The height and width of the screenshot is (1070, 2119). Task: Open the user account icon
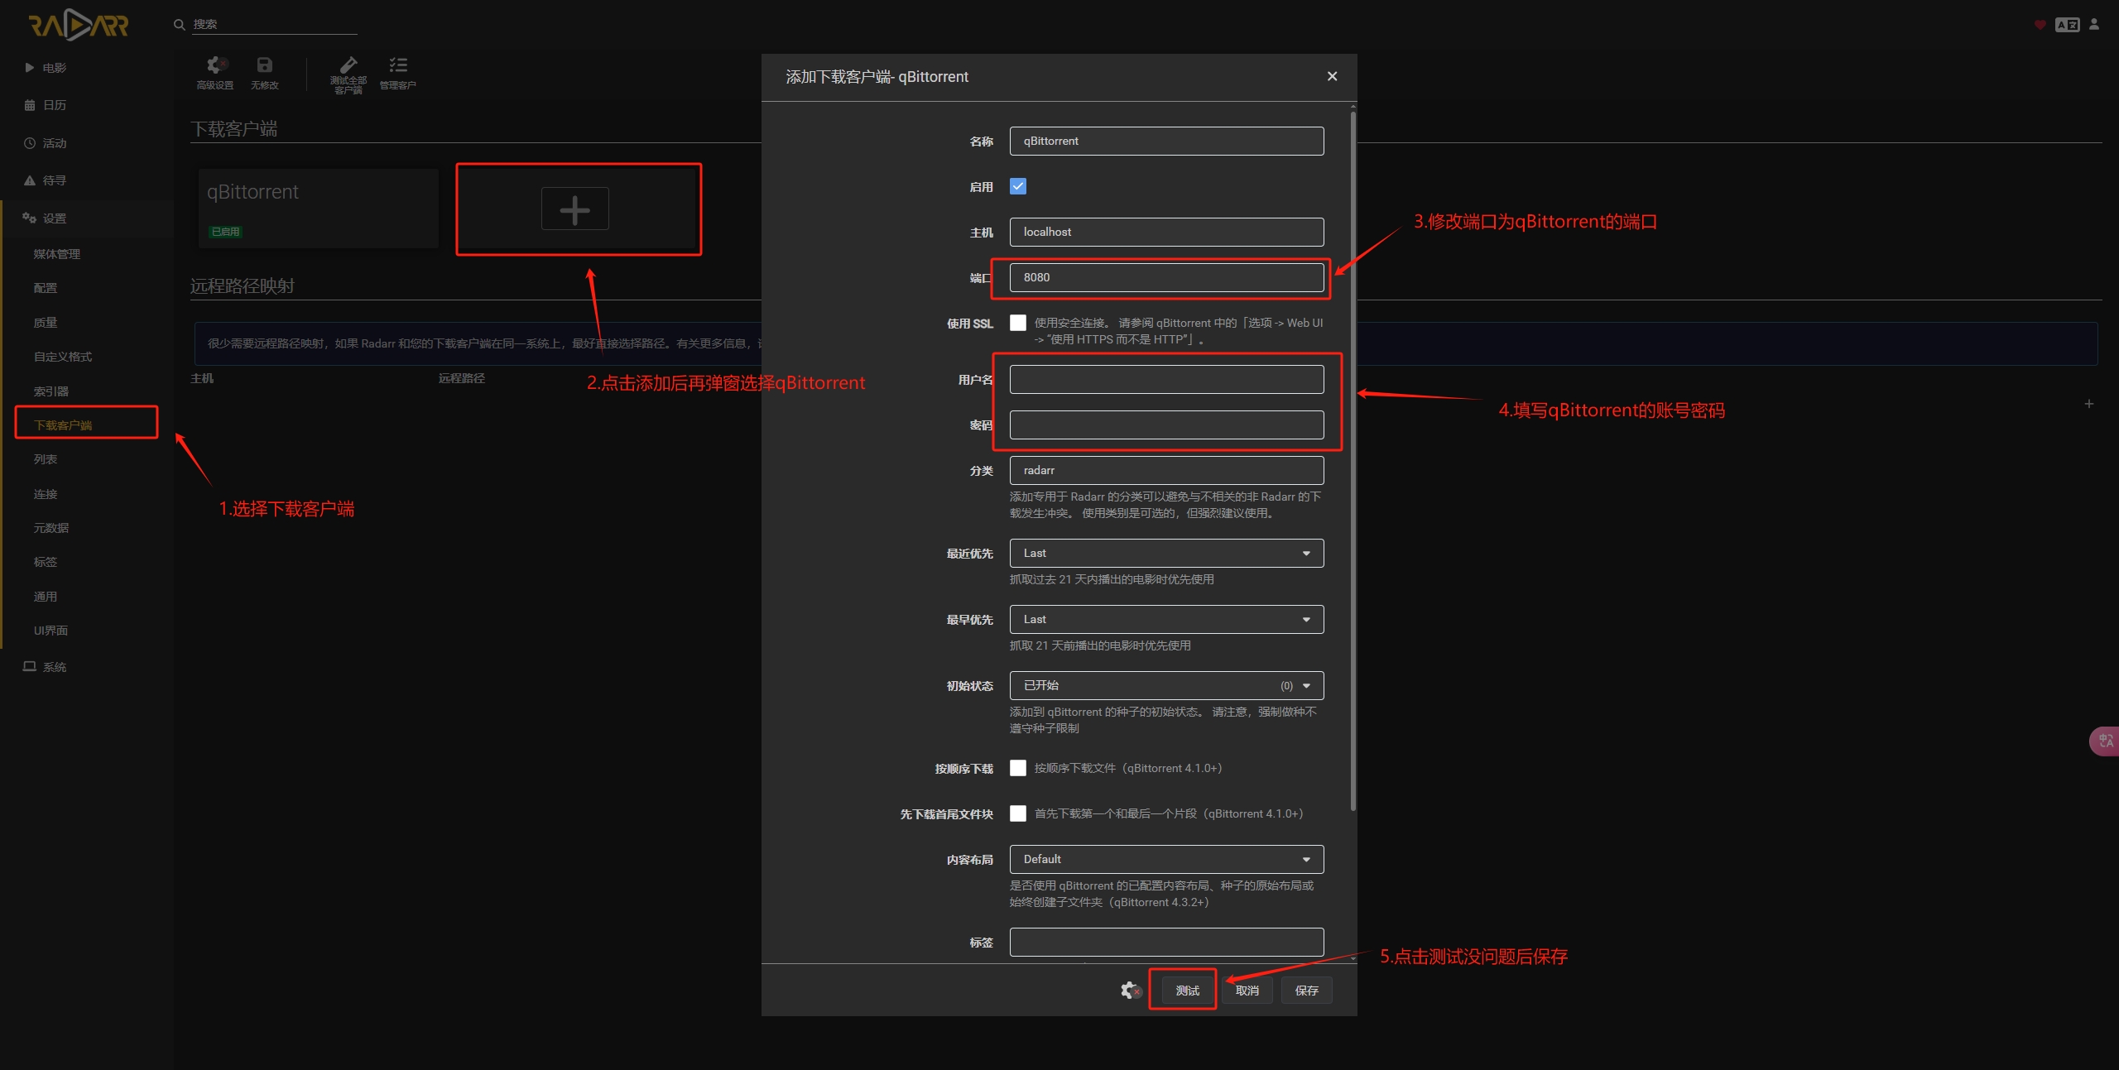[x=2094, y=24]
